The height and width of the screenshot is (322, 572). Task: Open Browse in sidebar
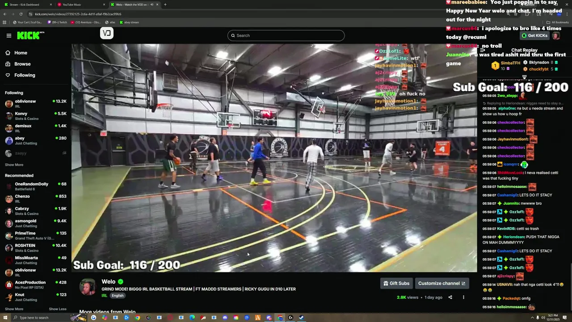(22, 64)
